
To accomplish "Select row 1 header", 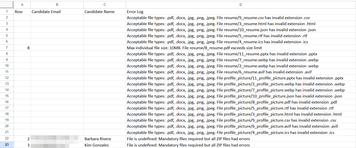I will click(x=7, y=12).
